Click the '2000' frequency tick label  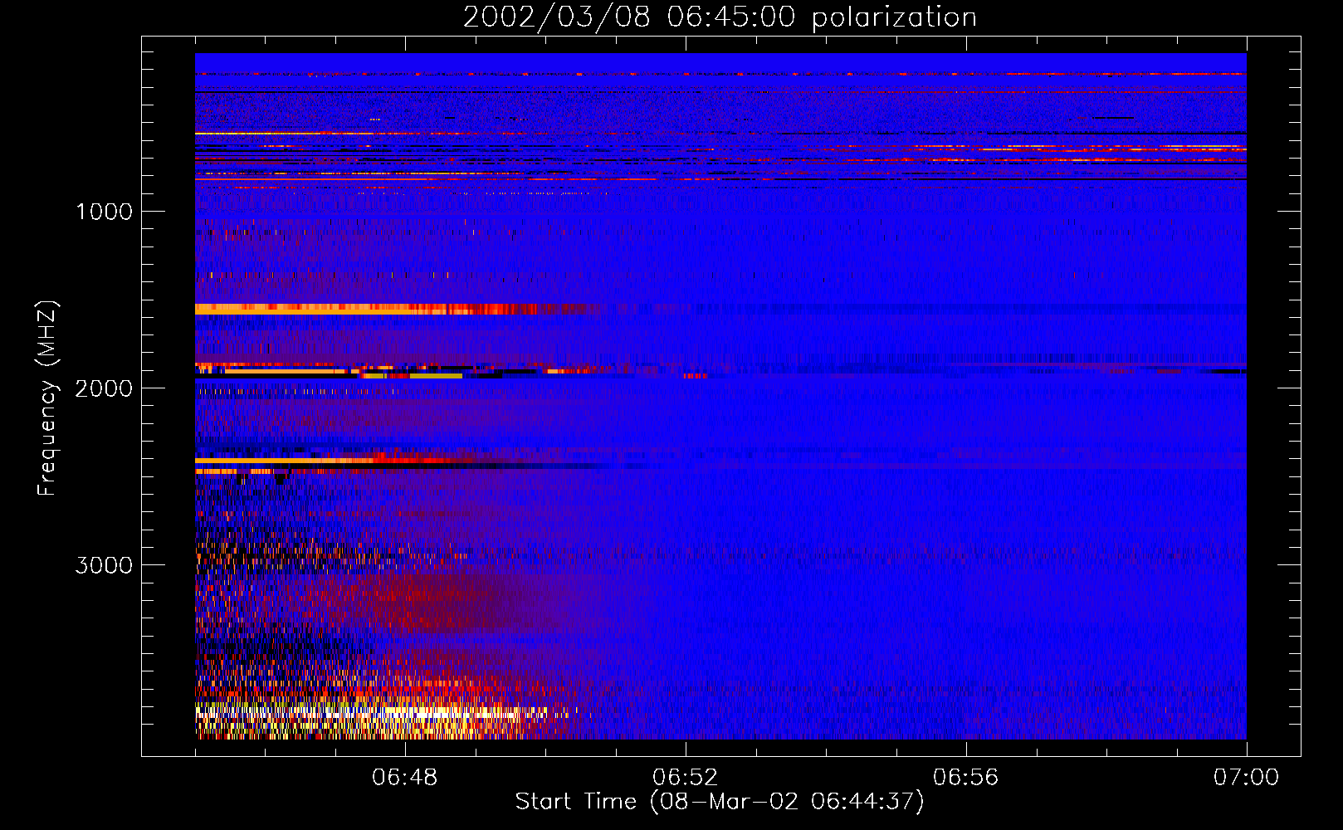click(104, 388)
